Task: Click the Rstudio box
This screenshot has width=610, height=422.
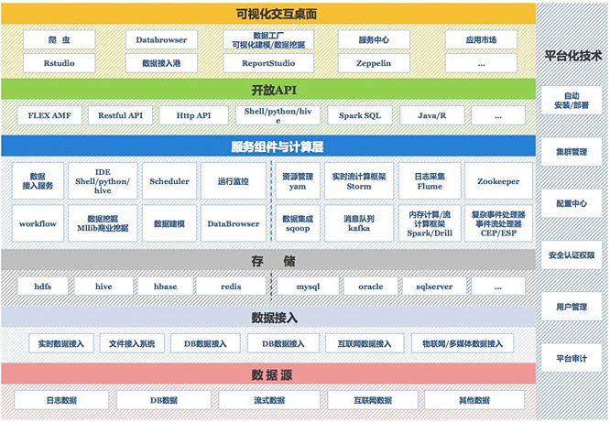Action: coord(60,63)
